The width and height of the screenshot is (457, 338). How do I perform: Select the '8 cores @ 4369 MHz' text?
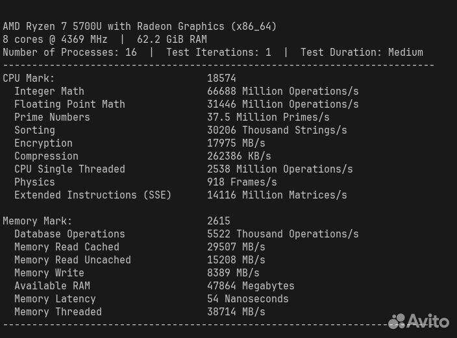tap(55, 40)
